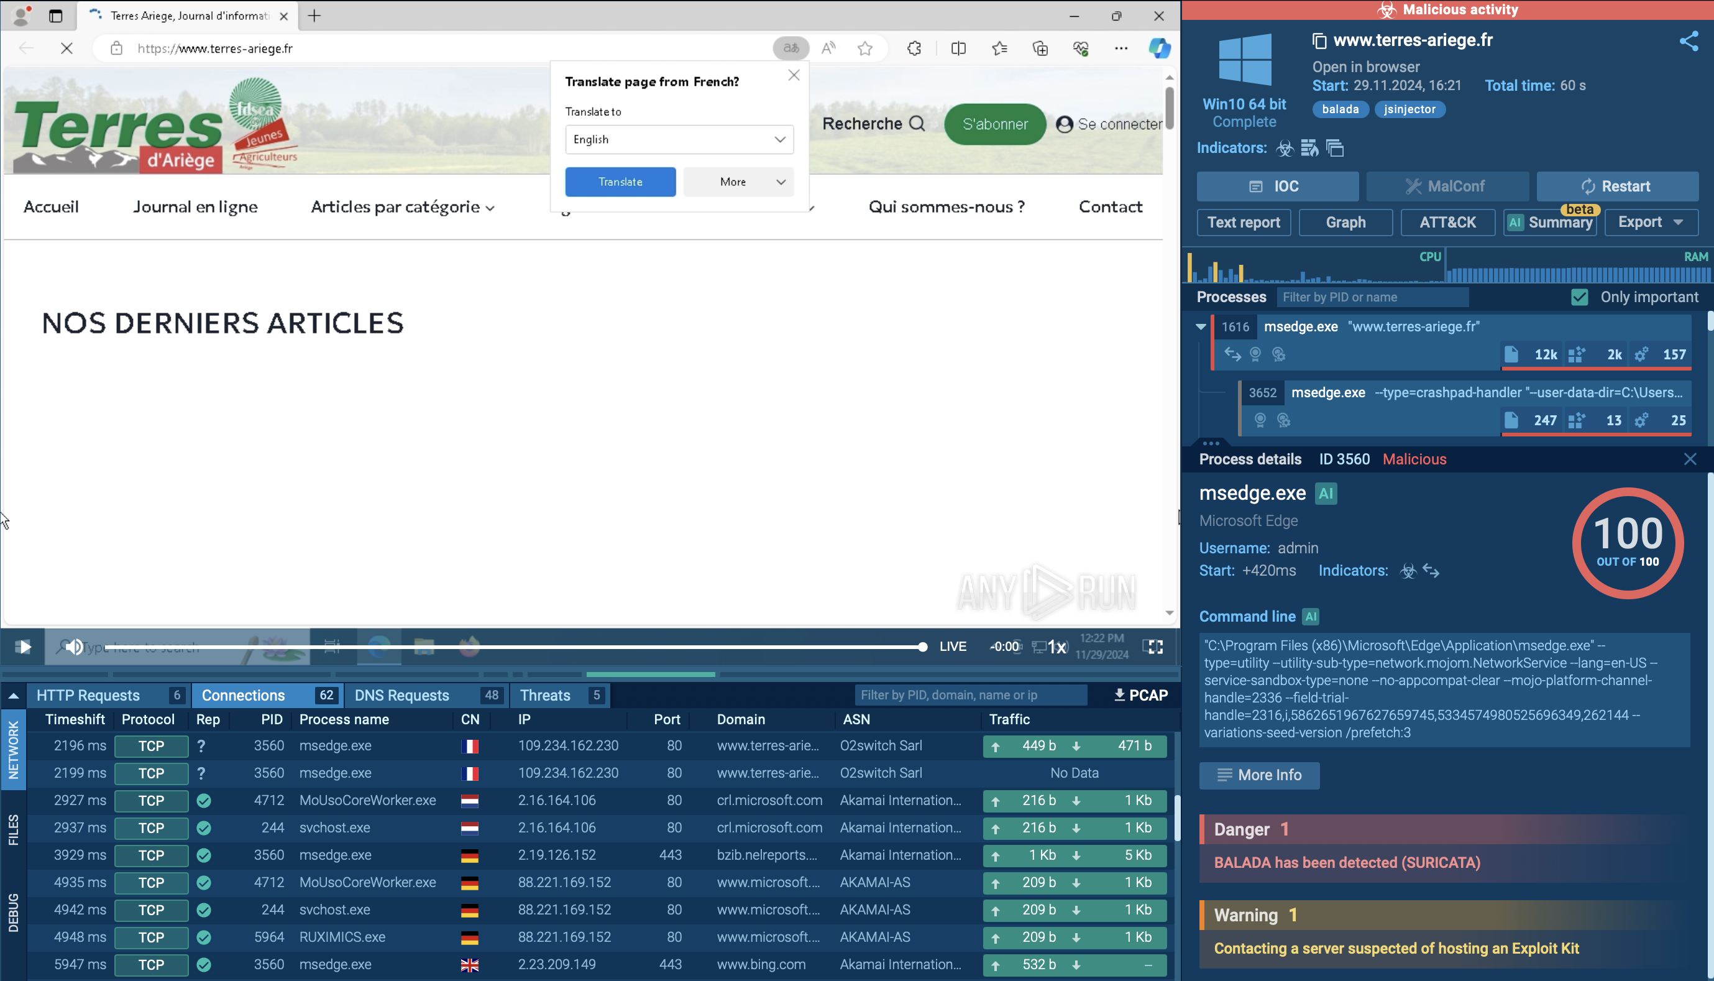Expand the Articles par catégorie menu
Viewport: 1714px width, 981px height.
403,207
